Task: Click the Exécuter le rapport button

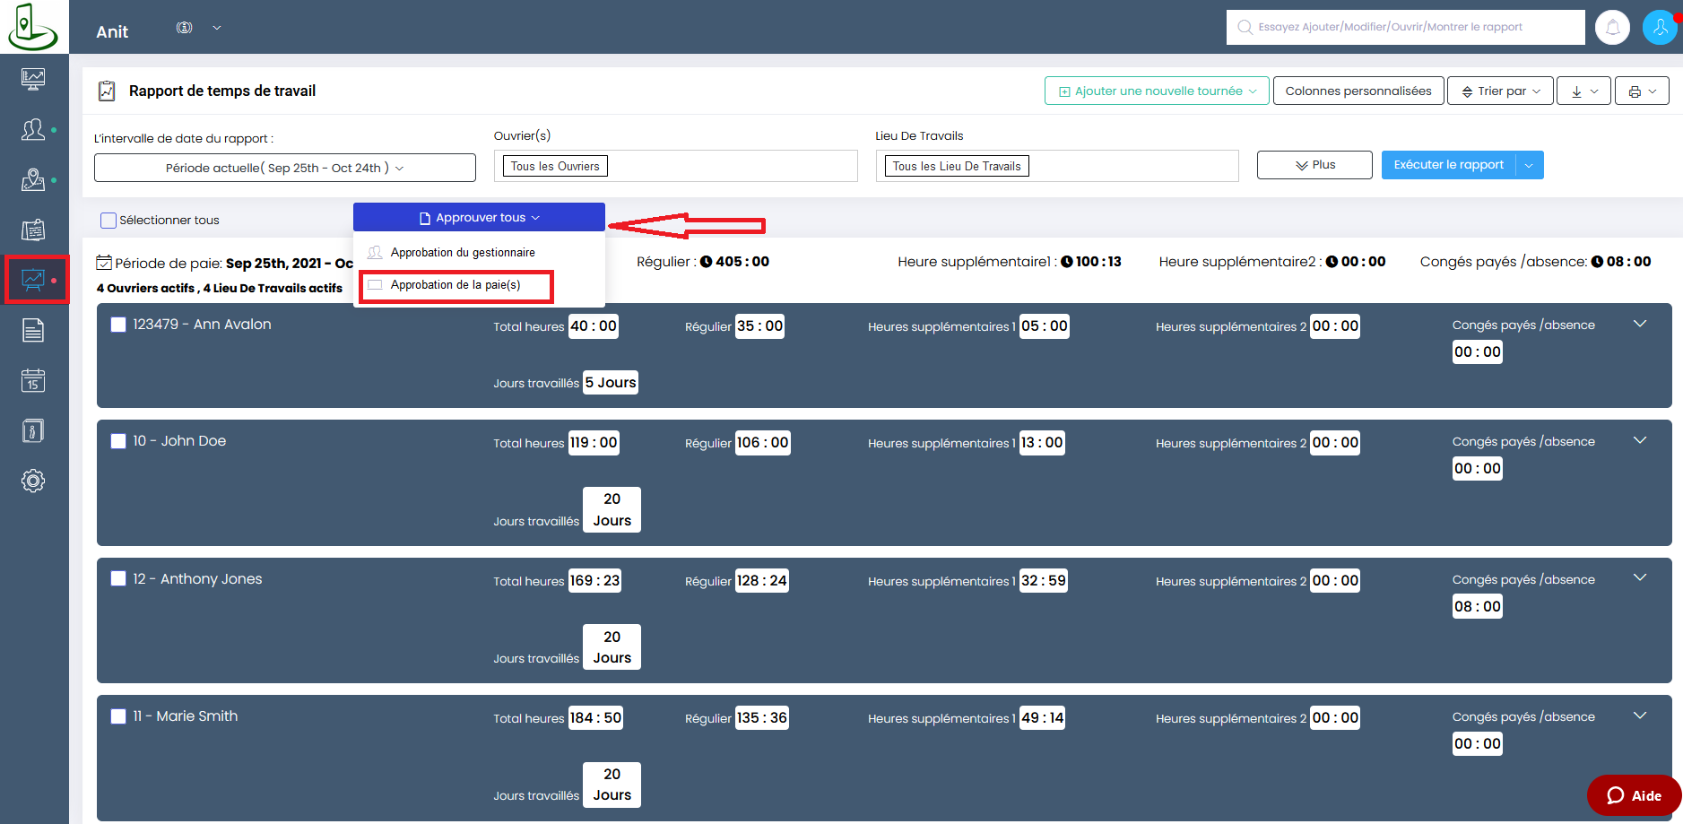Action: point(1448,165)
